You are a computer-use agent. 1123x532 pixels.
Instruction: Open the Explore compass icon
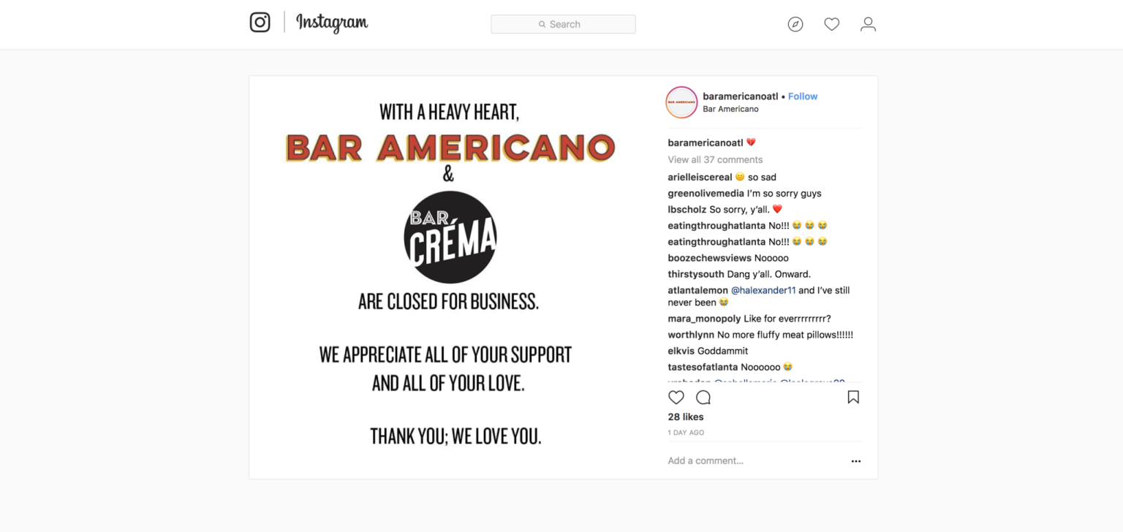(795, 24)
